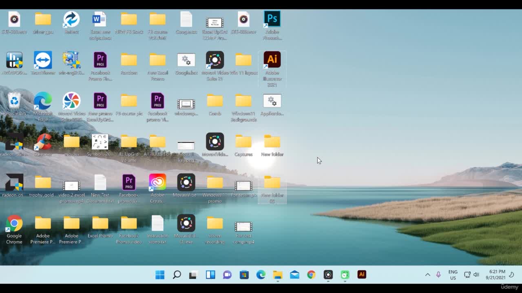Open clock showing 6:21 PM 9/21/2021

(495, 275)
